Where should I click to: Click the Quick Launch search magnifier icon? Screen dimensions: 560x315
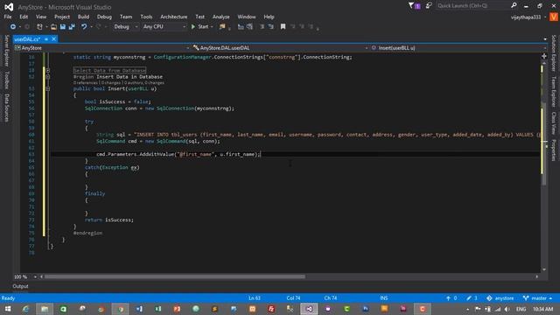click(514, 5)
